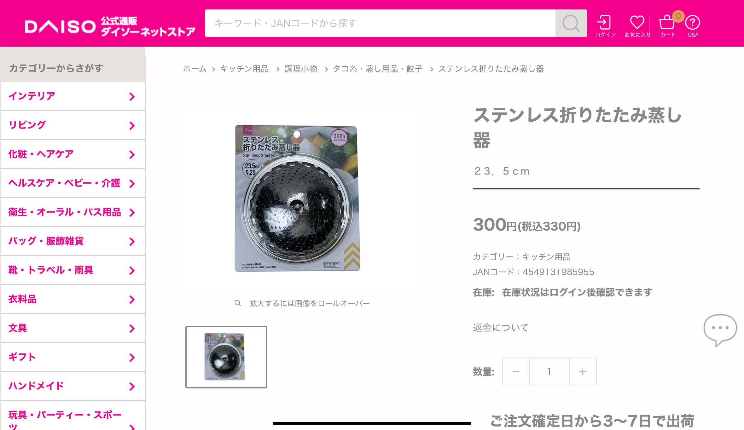Increase quantity with plus button
The image size is (744, 430).
point(583,371)
